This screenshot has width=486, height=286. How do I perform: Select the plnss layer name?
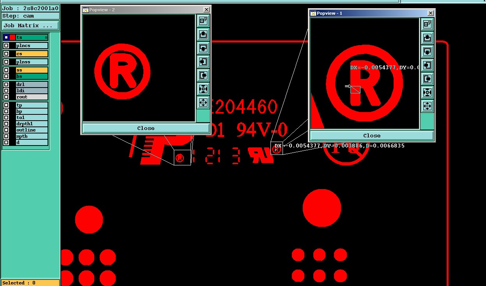click(32, 62)
